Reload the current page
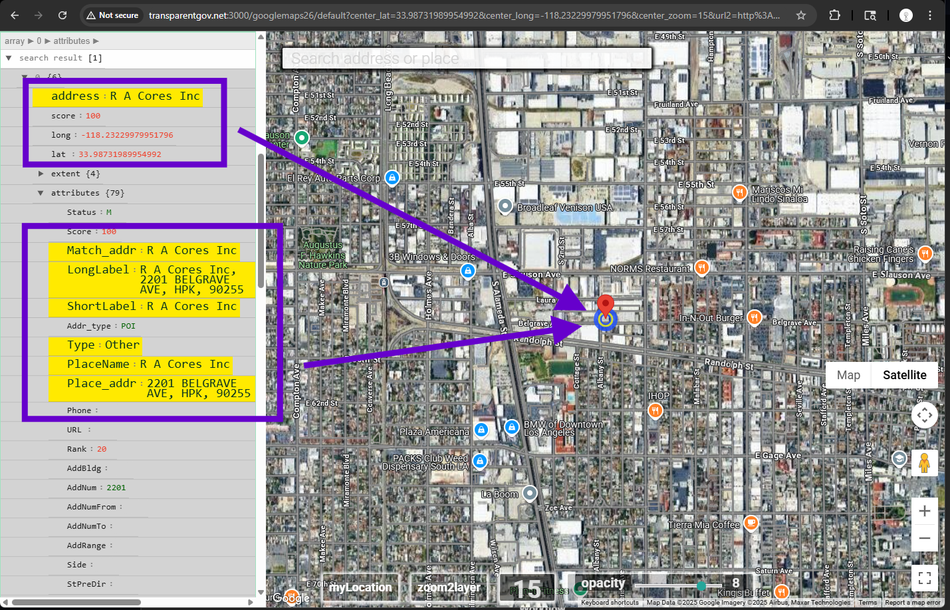Image resolution: width=950 pixels, height=610 pixels. pos(62,15)
